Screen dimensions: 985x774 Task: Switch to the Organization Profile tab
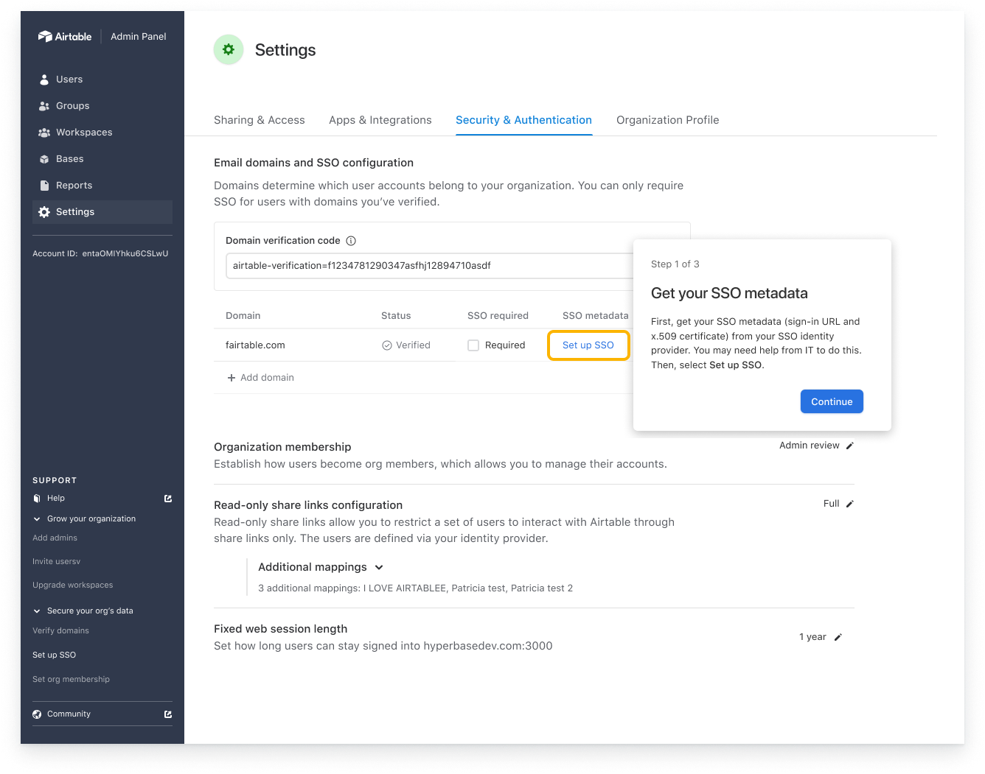point(667,119)
